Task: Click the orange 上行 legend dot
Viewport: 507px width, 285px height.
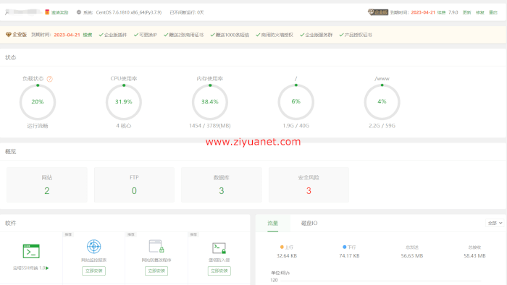Action: [x=282, y=247]
